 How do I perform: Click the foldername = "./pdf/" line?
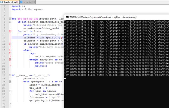click(45, 97)
